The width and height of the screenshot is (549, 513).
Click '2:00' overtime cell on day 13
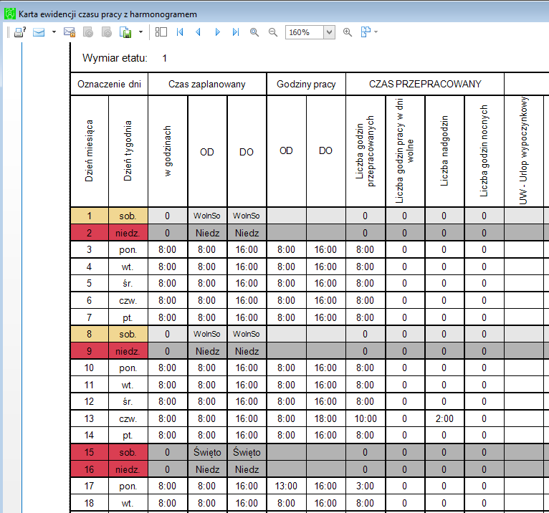(x=444, y=418)
